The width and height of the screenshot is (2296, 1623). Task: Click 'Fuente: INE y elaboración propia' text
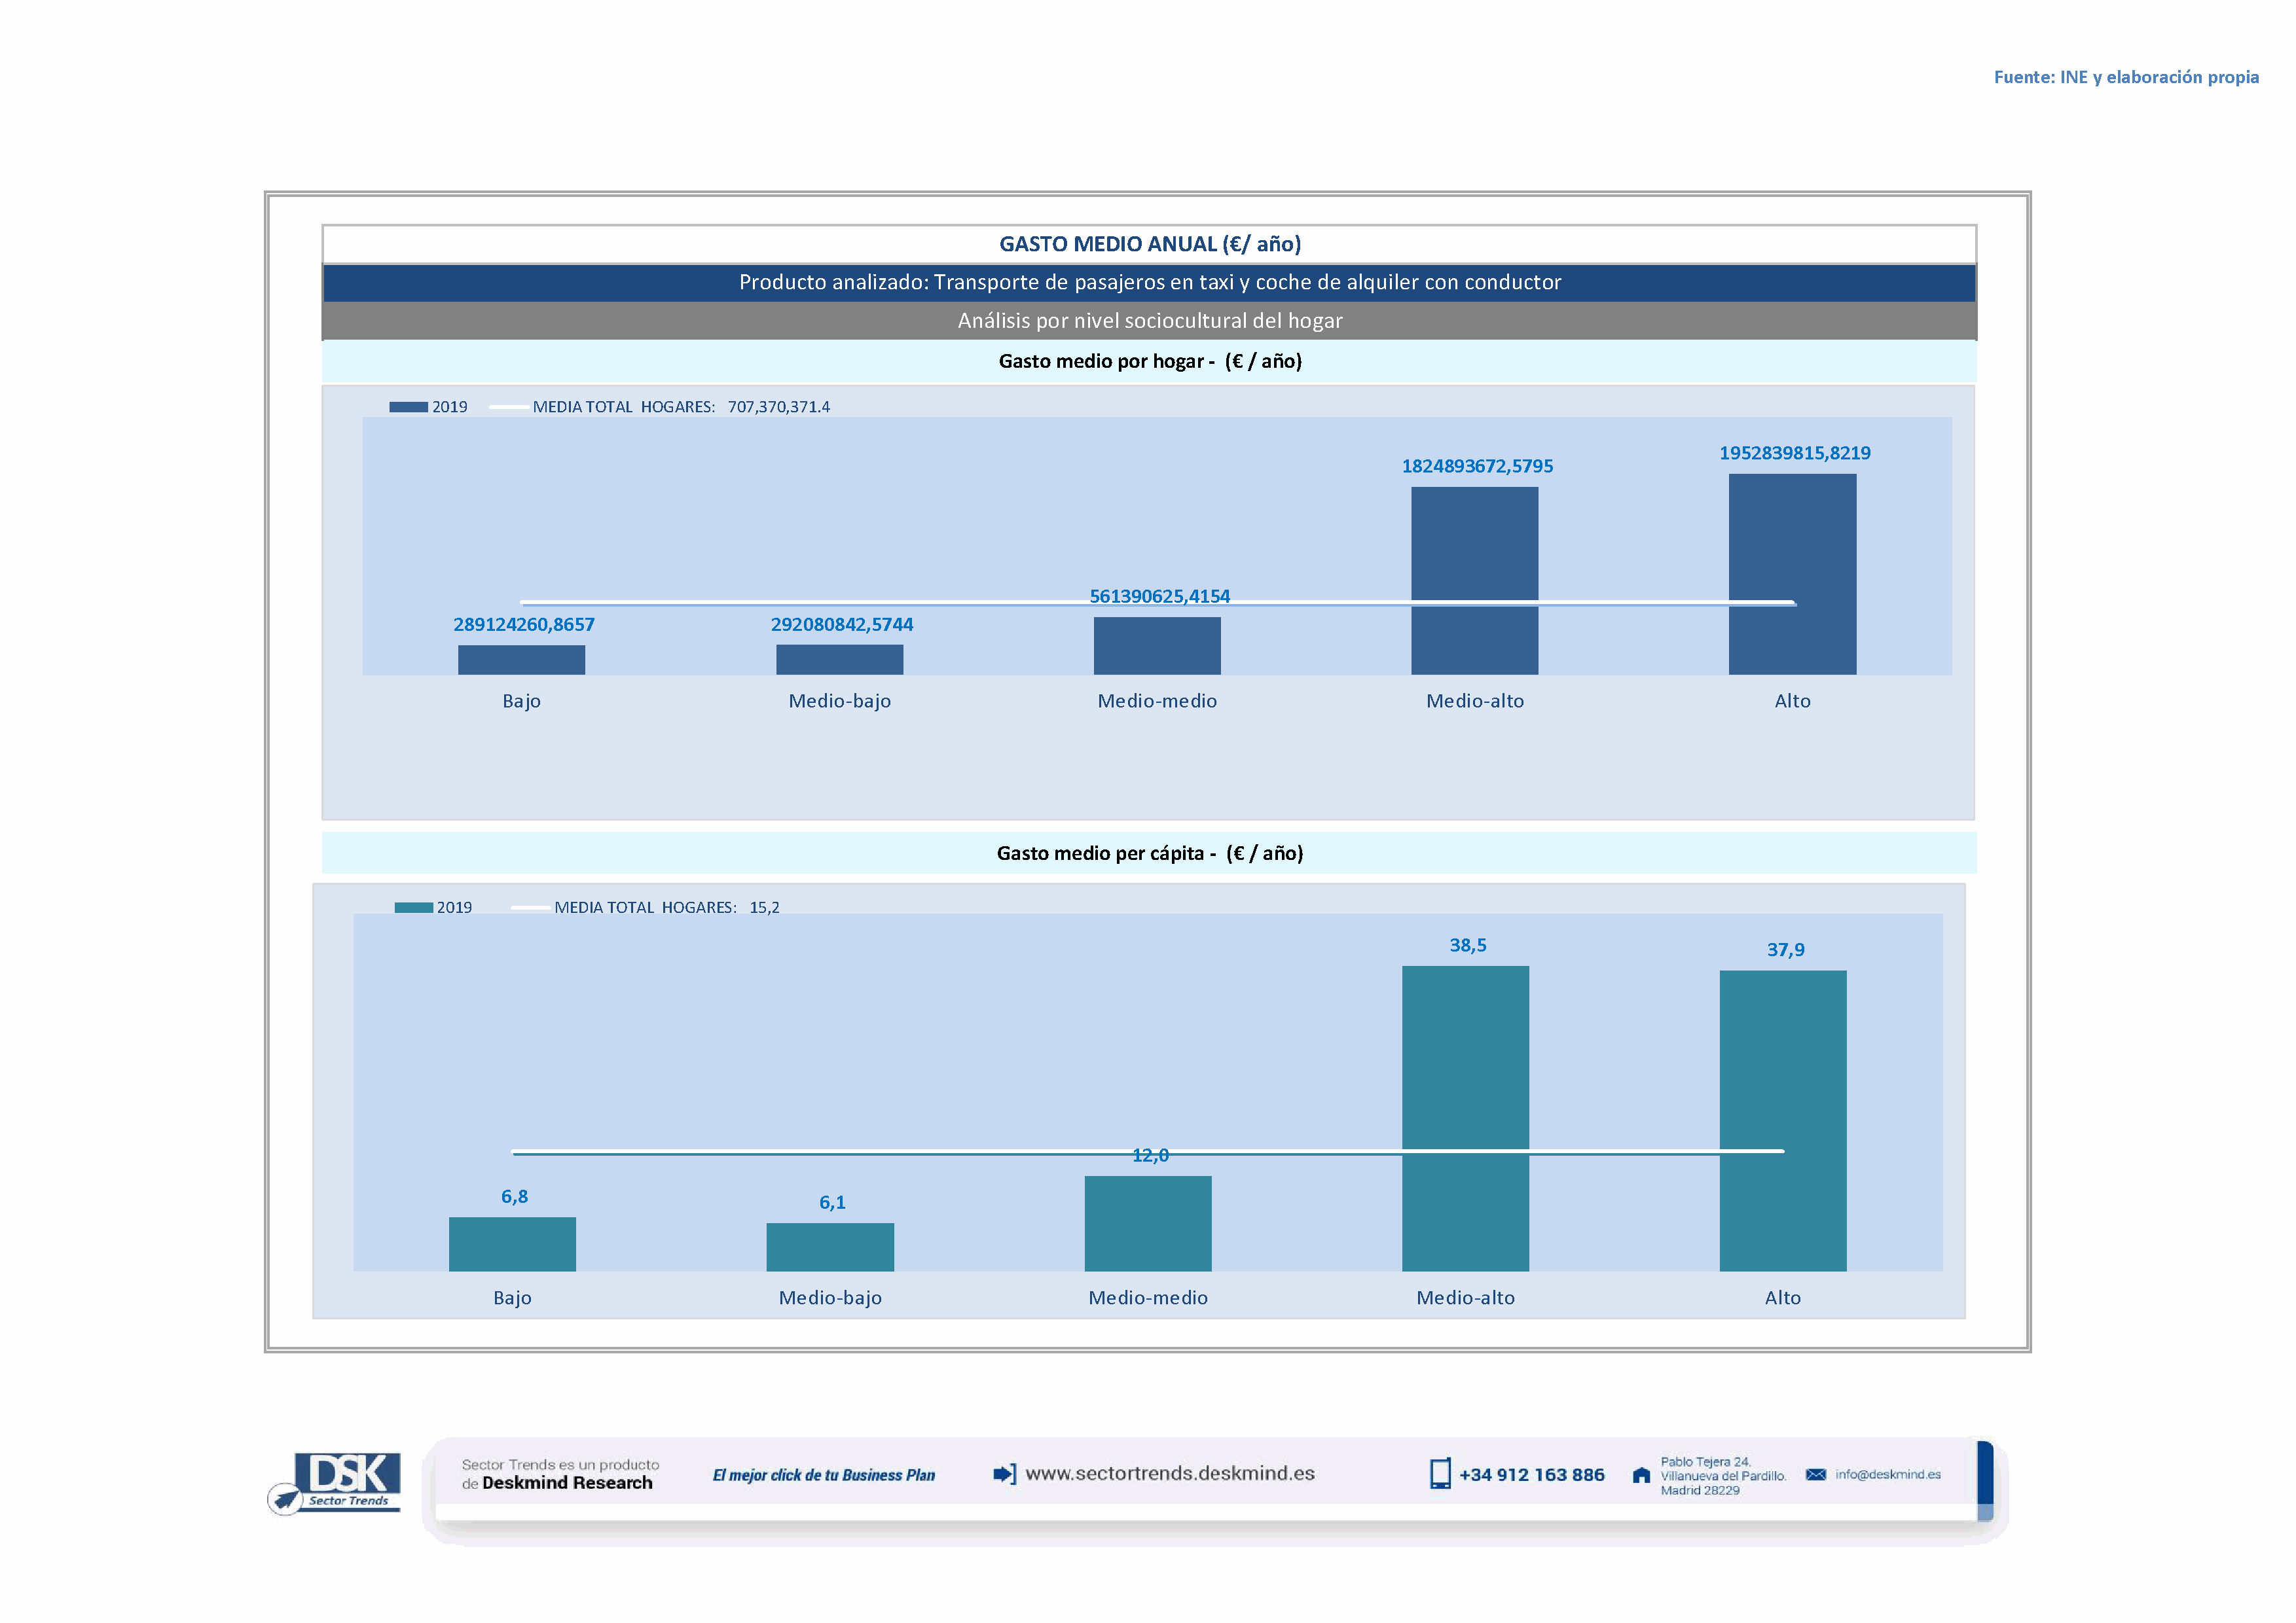tap(2126, 77)
